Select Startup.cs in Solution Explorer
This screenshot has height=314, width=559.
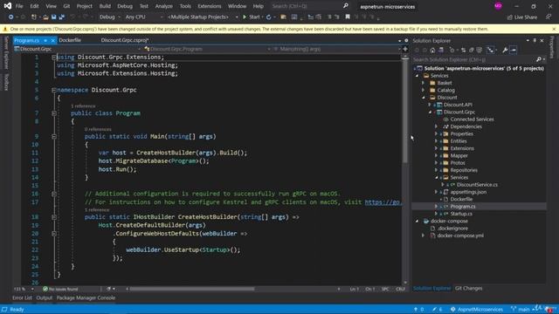[461, 214]
